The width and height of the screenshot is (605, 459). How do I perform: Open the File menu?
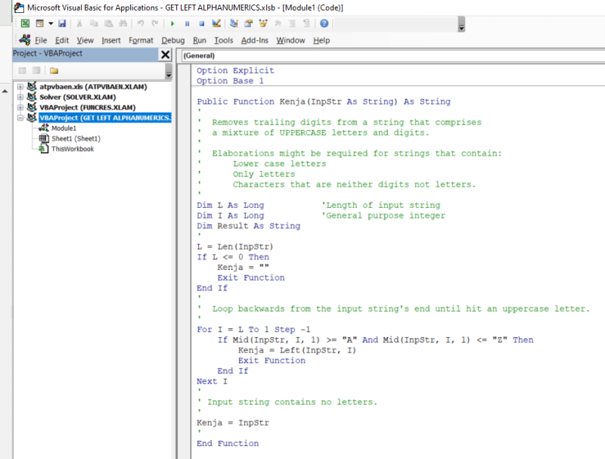pyautogui.click(x=41, y=40)
